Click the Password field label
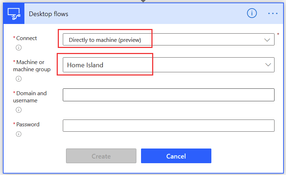 (28, 125)
